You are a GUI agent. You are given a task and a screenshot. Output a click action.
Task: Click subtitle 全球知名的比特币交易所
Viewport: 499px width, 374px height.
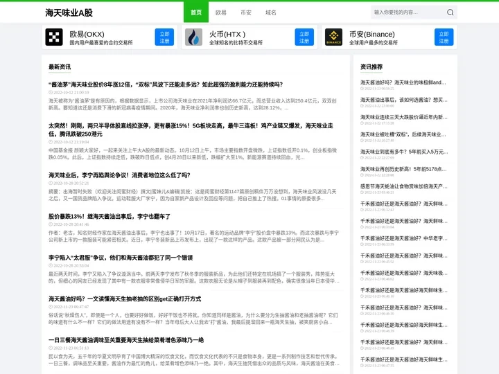(236, 43)
